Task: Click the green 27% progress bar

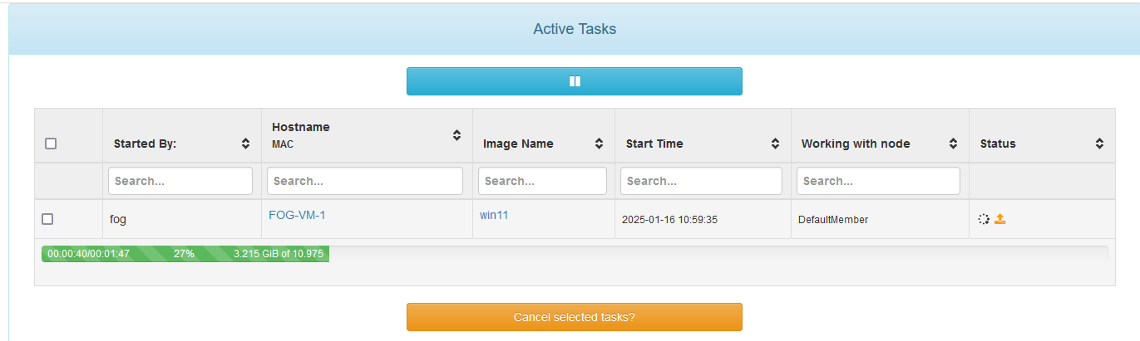Action: 185,254
